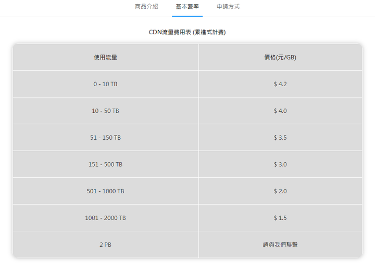
Task: Select the 1001 - 2000 TB cell
Action: point(105,218)
